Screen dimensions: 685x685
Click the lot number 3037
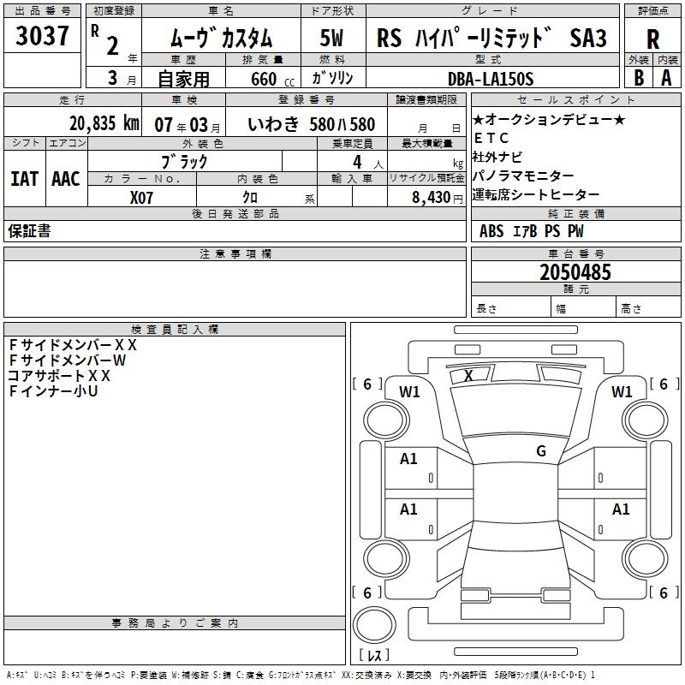tap(42, 36)
